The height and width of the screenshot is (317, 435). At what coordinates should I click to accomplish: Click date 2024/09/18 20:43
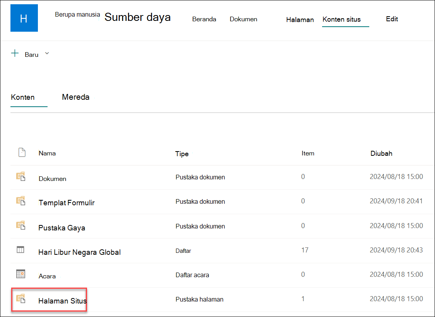(x=396, y=250)
